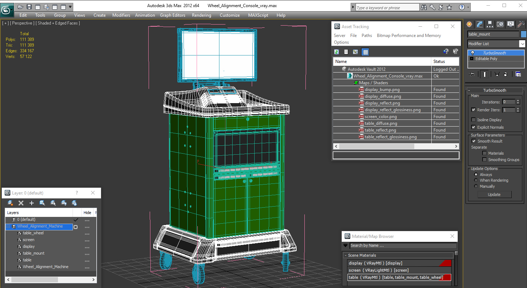Open the Rendering menu

pyautogui.click(x=202, y=15)
